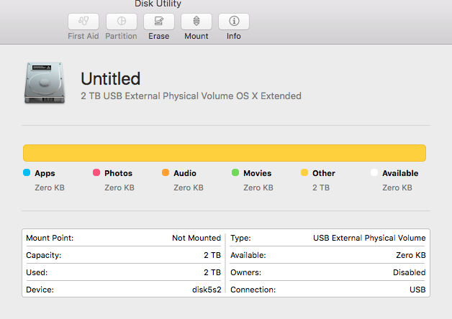The width and height of the screenshot is (452, 319).
Task: Click the 2 TB USB External subtitle
Action: tap(191, 96)
